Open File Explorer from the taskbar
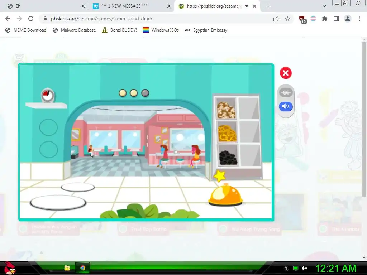367x275 pixels. (67, 268)
